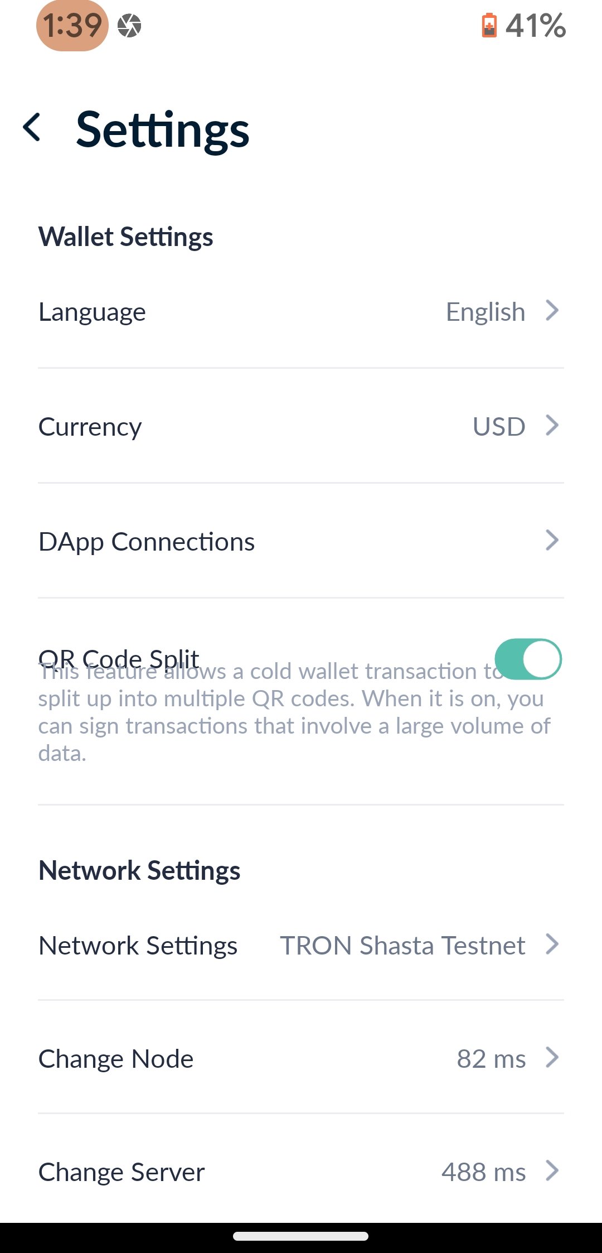The image size is (602, 1253).
Task: Tap Change Server label
Action: 122,1172
